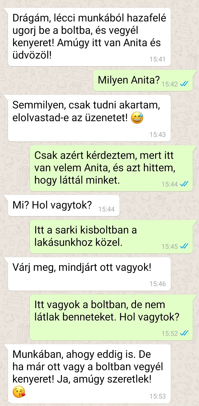Screen dimensions: 199x406
Task: Click the 15:53 timestamp
Action: 157,396
